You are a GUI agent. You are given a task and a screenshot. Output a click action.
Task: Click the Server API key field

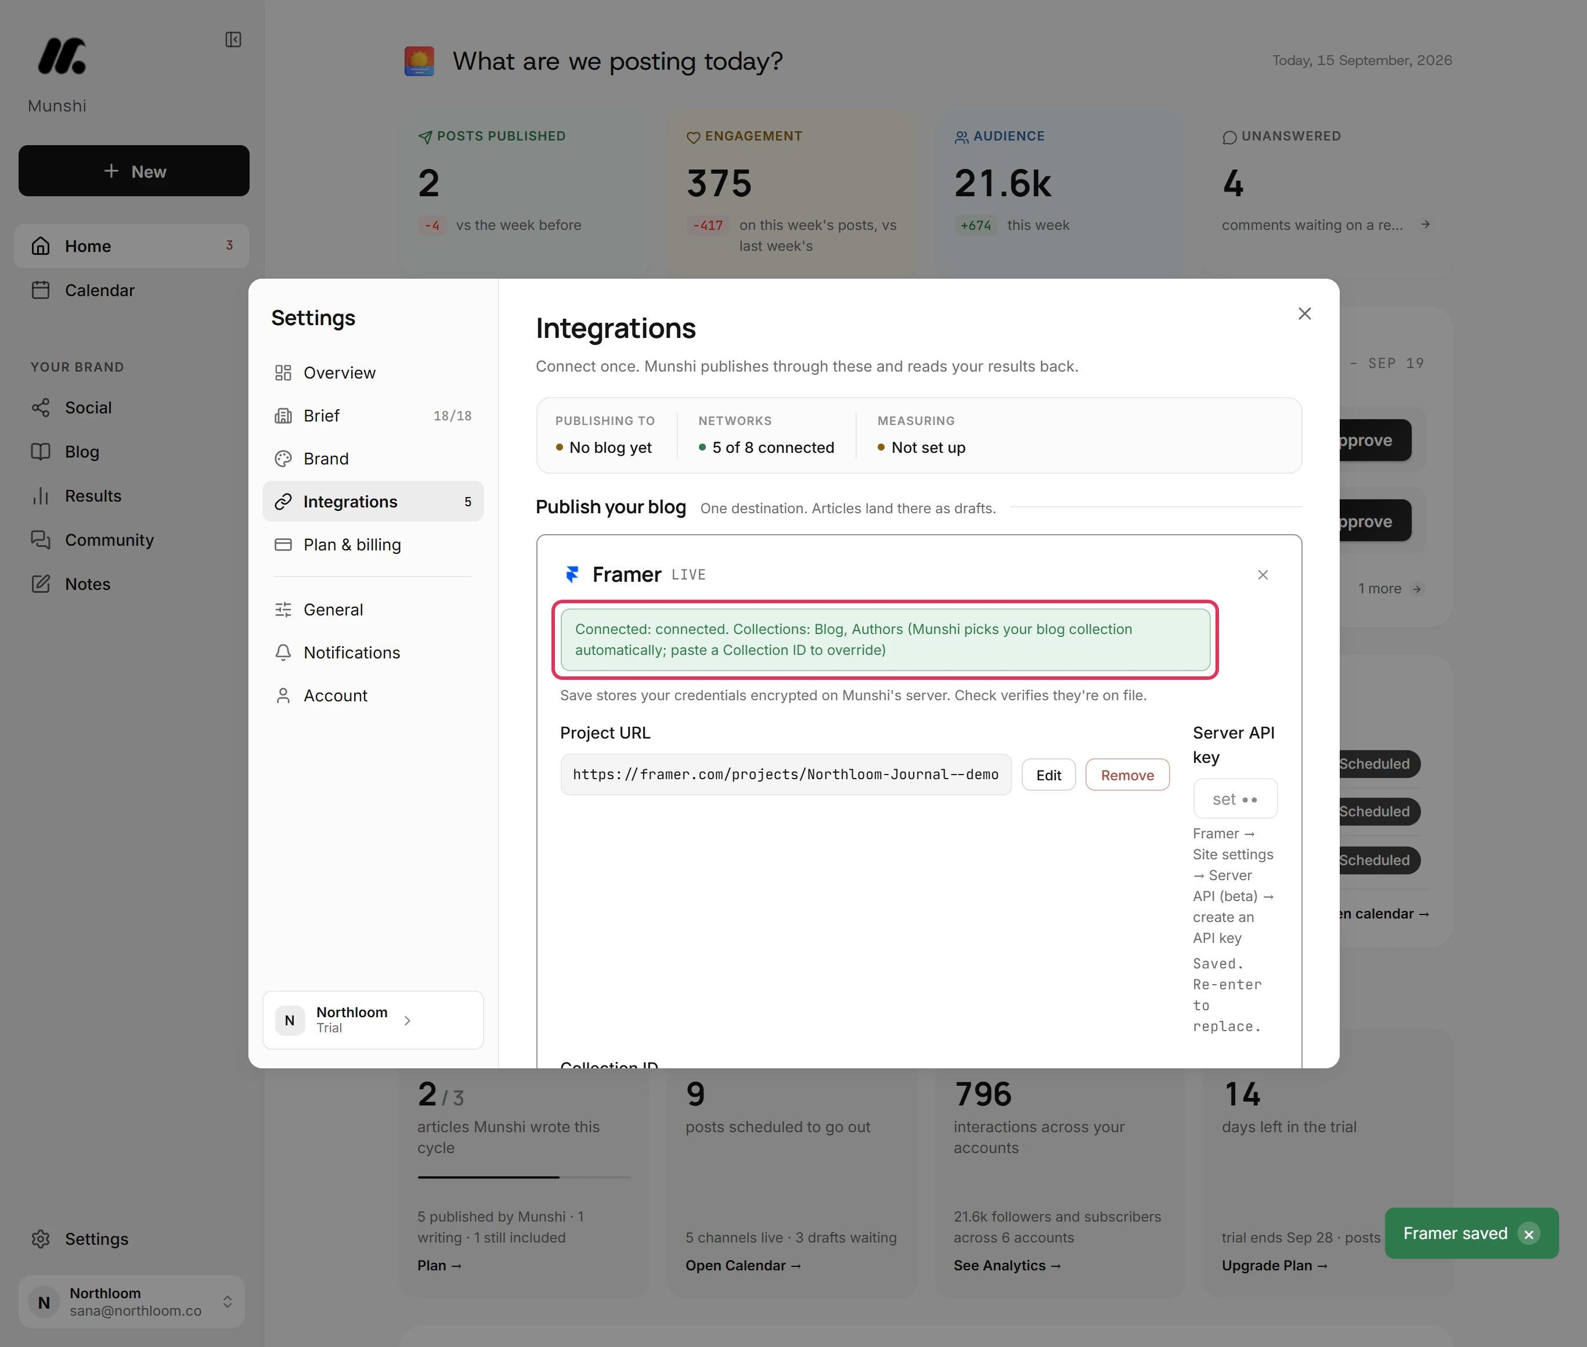coord(1235,799)
